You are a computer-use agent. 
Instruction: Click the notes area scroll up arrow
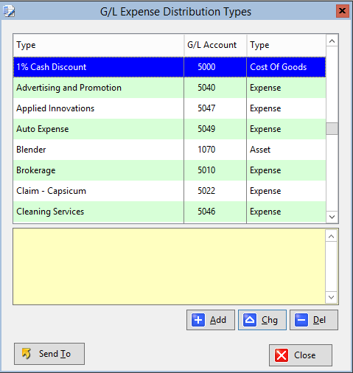(331, 237)
